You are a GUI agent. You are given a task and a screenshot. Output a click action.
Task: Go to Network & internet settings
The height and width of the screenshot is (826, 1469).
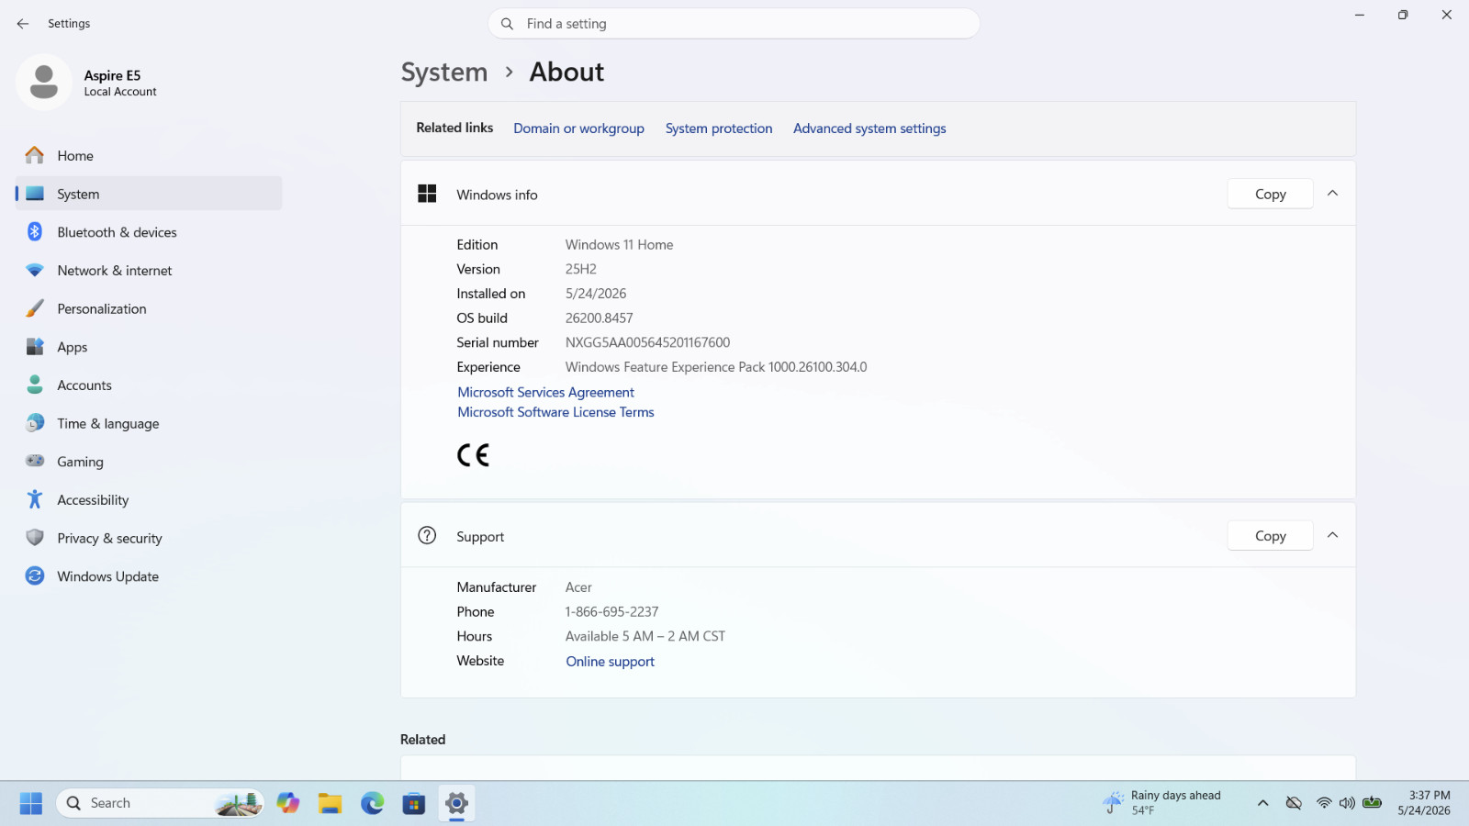[x=149, y=271]
